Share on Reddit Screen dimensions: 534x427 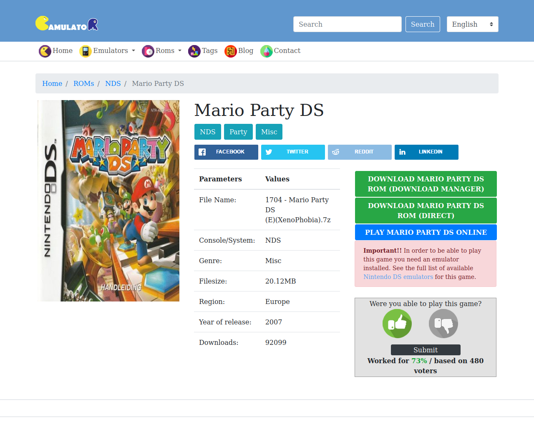click(x=360, y=152)
